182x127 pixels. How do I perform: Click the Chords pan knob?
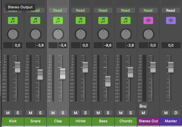pos(126,34)
